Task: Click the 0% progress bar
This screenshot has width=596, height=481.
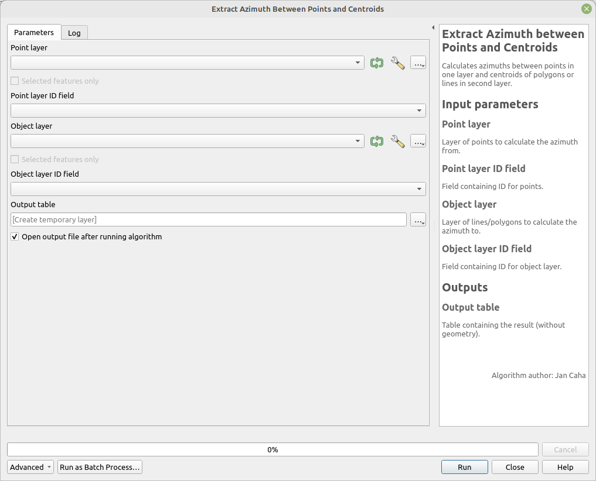Action: (273, 450)
